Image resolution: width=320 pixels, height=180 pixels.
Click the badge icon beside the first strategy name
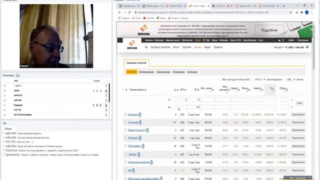click(140, 114)
